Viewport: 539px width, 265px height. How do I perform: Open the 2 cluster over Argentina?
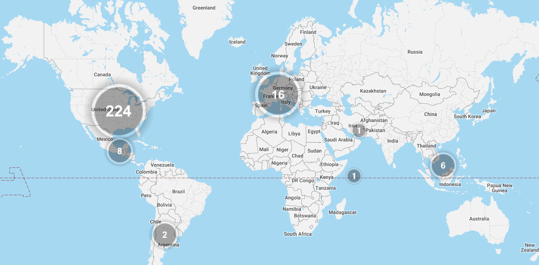[x=165, y=235]
